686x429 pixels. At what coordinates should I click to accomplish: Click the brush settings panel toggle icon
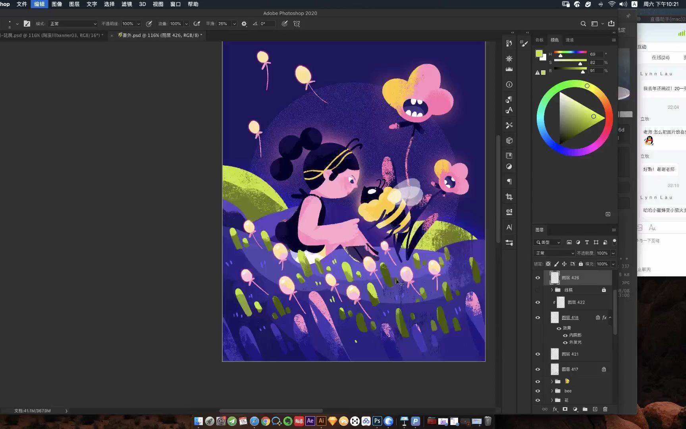(x=27, y=24)
